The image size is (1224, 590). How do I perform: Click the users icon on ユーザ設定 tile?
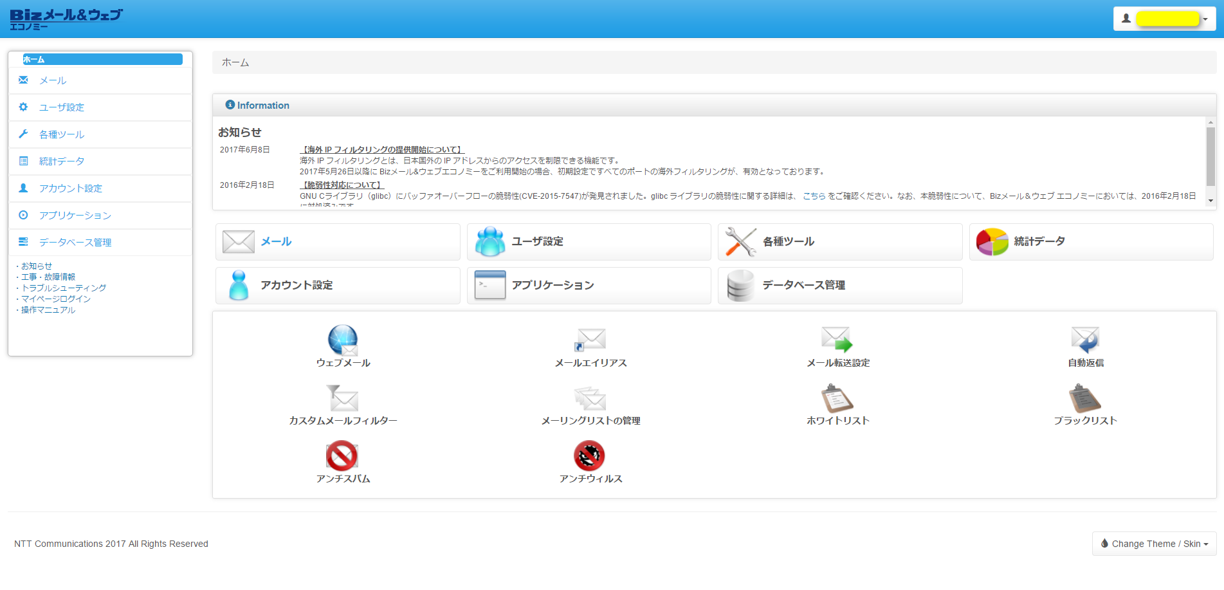pos(490,242)
